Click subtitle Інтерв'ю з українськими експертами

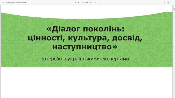(85, 59)
